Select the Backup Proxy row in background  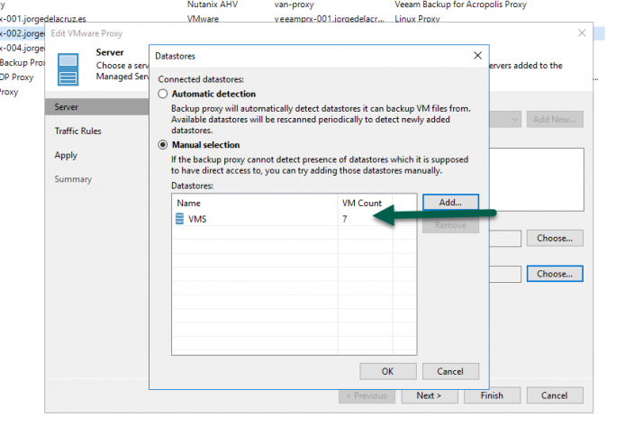[x=23, y=63]
